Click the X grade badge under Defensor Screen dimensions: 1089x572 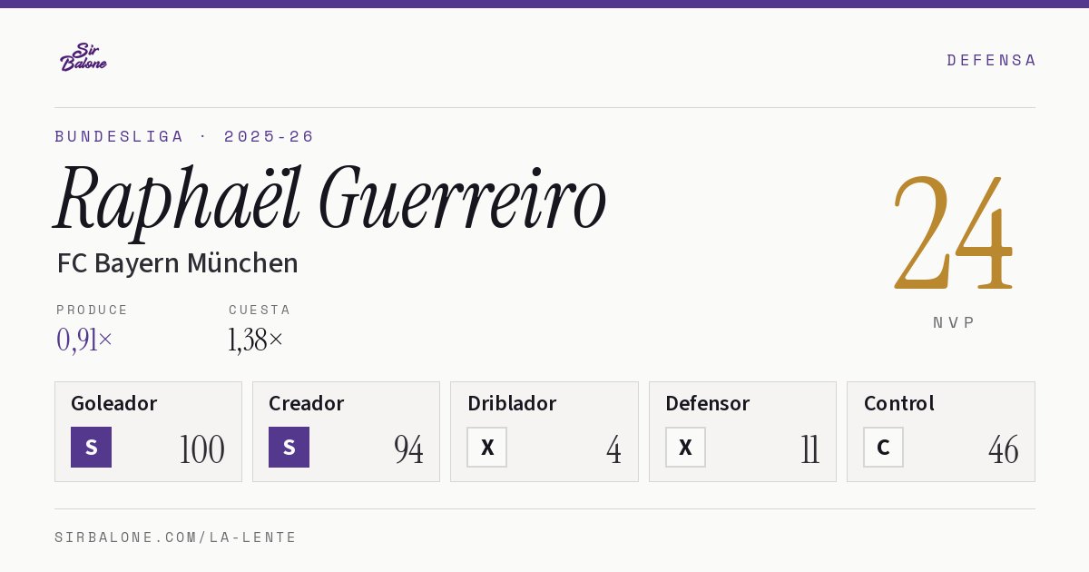click(685, 448)
